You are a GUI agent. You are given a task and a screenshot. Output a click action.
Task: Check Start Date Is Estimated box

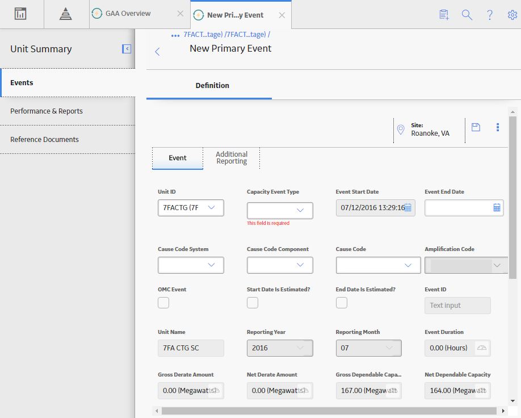pos(253,303)
